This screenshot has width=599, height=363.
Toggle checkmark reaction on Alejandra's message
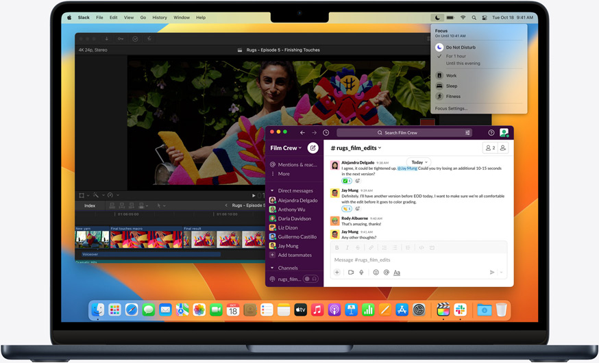(x=347, y=181)
